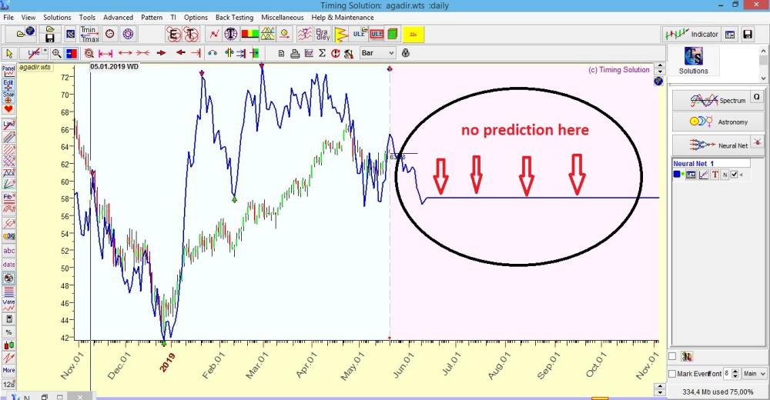Click the Wave tool in left sidebar
This screenshot has height=400, width=770.
coord(8,302)
